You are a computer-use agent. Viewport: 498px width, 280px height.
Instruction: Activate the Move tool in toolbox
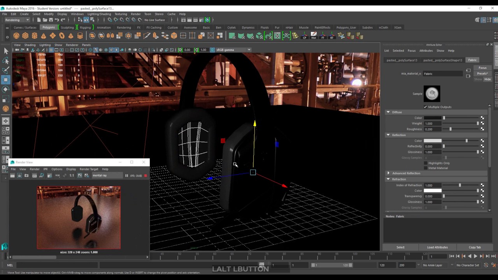point(6,80)
